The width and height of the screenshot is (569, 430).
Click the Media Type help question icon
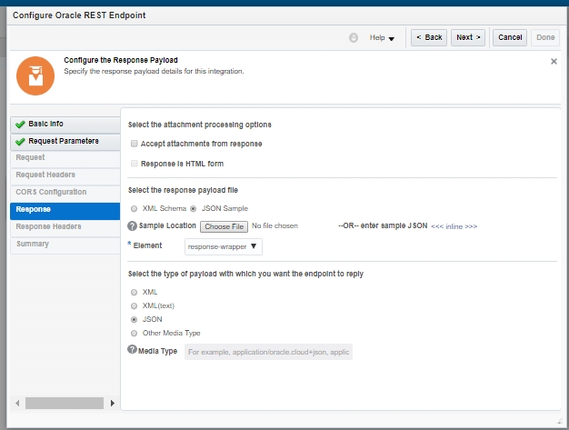(132, 349)
